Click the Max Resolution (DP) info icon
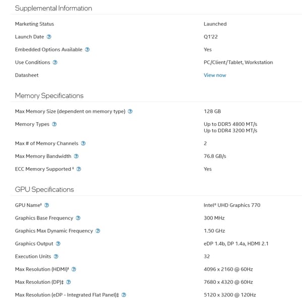The image size is (302, 302). pos(68,282)
